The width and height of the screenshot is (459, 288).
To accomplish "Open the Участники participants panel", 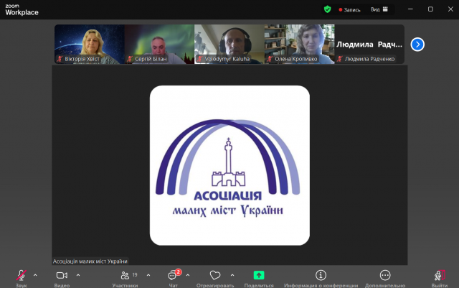I will [126, 275].
